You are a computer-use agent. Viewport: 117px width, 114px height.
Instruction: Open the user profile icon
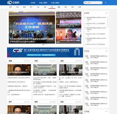click(106, 3)
